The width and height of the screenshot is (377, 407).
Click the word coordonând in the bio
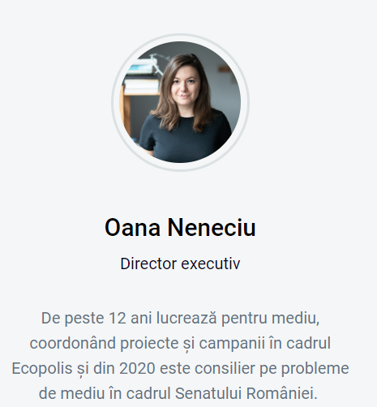point(73,343)
